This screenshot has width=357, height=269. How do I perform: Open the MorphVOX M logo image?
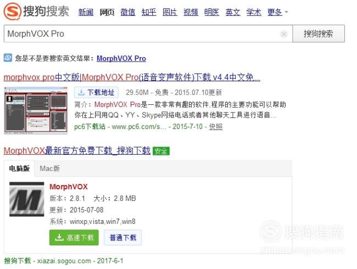pos(27,199)
